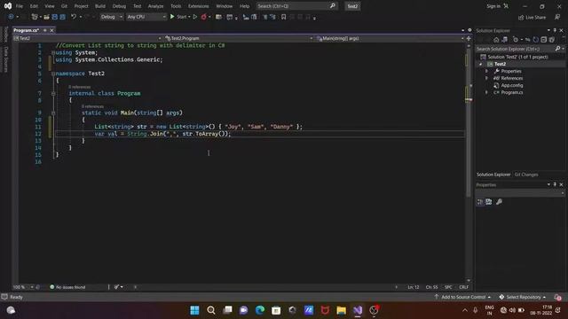
Task: Click the Solution Explorer search magnifier icon
Action: [x=558, y=49]
